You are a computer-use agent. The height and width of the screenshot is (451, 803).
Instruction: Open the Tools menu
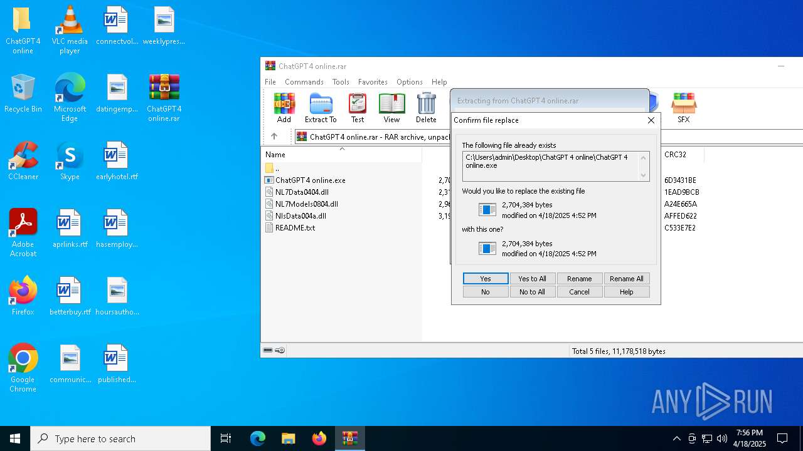(x=341, y=82)
